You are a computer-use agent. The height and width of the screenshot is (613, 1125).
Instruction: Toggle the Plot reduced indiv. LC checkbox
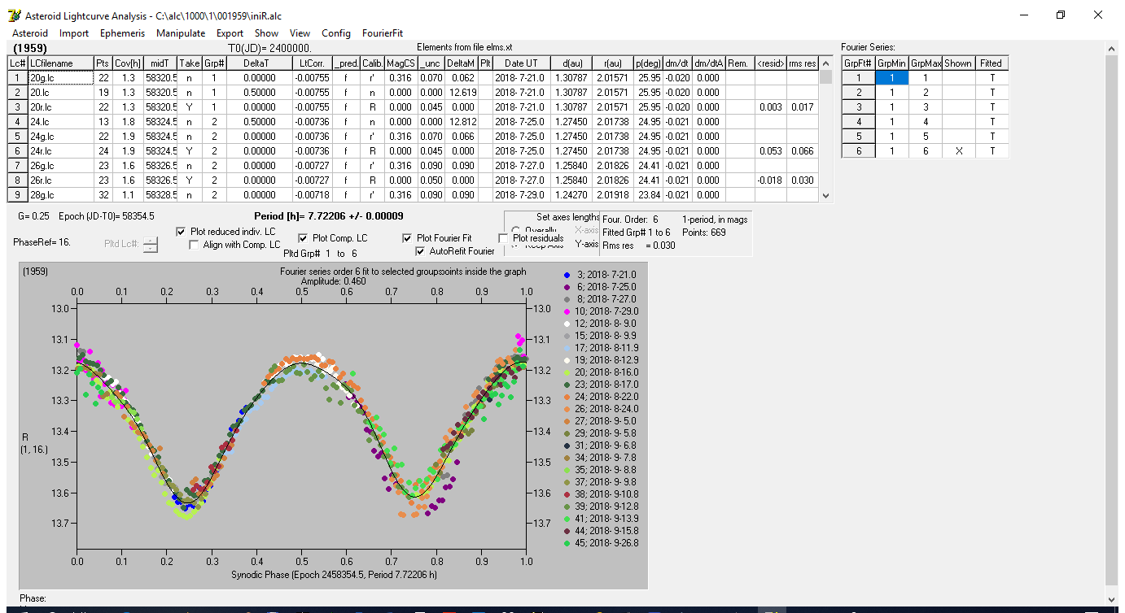pos(182,232)
